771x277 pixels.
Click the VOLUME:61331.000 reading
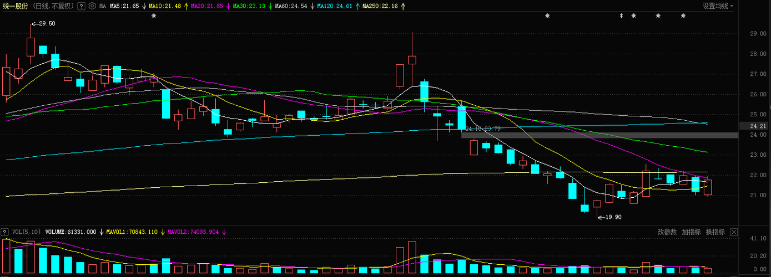click(x=70, y=232)
